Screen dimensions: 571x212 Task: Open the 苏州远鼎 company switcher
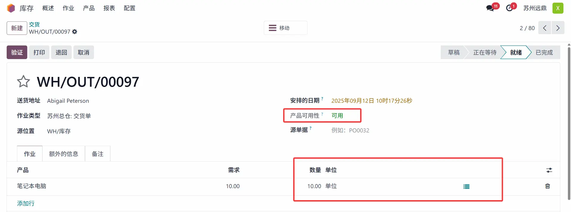[x=535, y=8]
